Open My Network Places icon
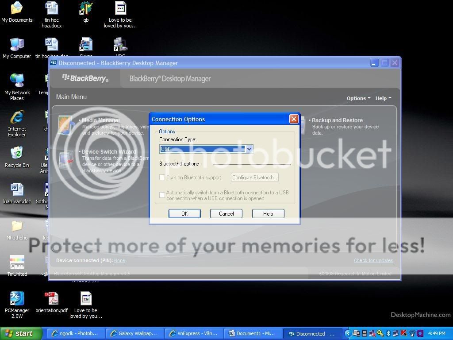 coord(17,81)
